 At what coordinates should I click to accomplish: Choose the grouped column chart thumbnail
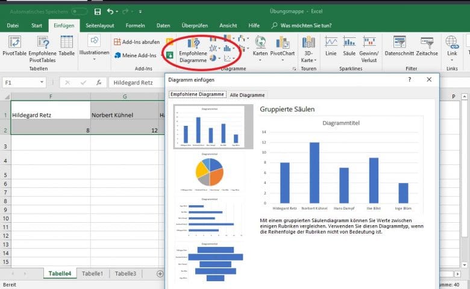213,126
